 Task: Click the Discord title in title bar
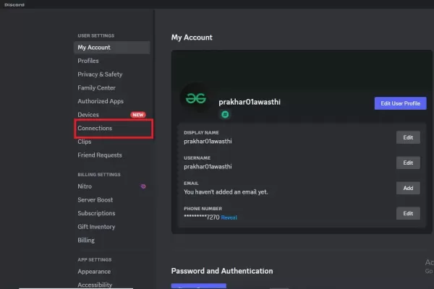[x=14, y=5]
